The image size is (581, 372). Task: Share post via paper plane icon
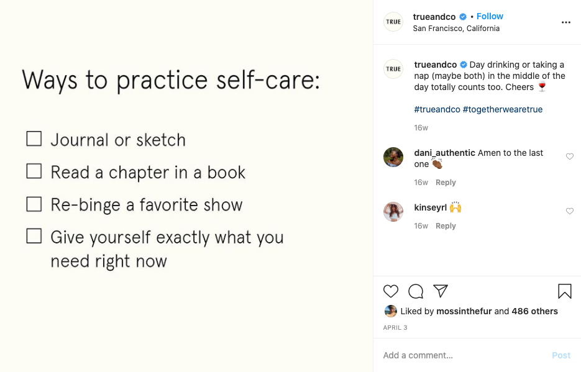point(441,291)
